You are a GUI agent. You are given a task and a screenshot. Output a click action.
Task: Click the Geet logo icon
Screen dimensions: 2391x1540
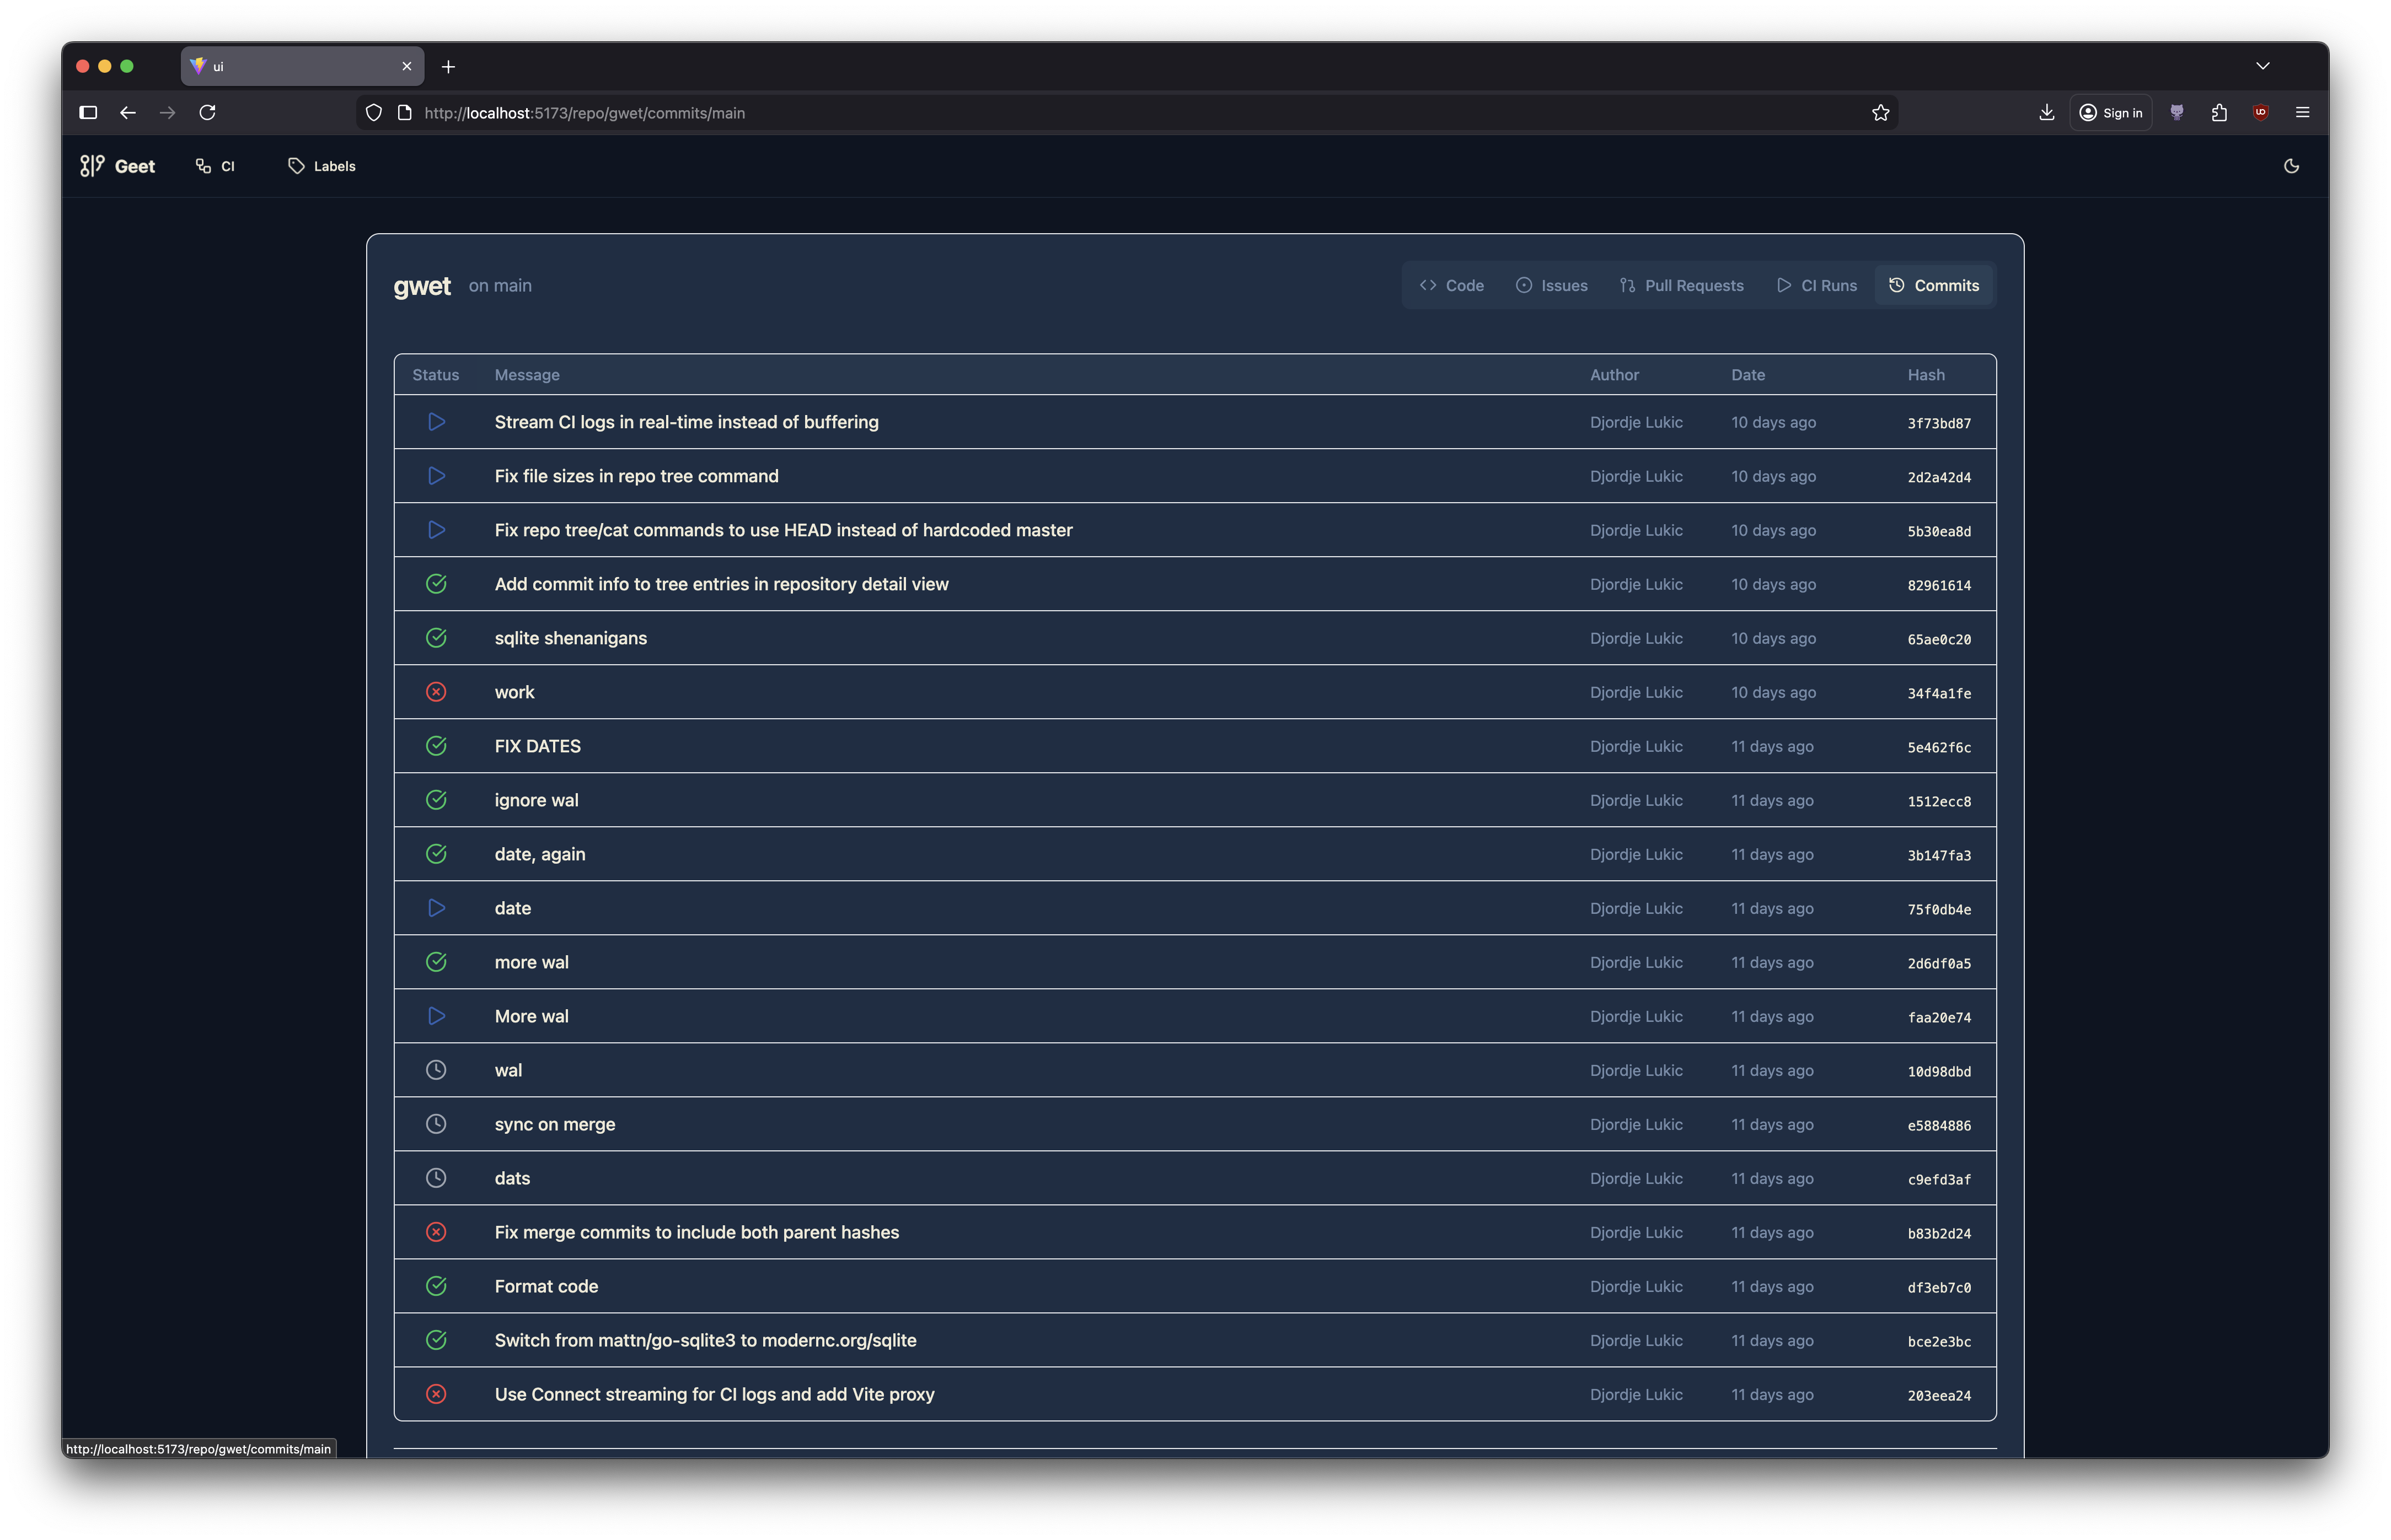coord(92,166)
